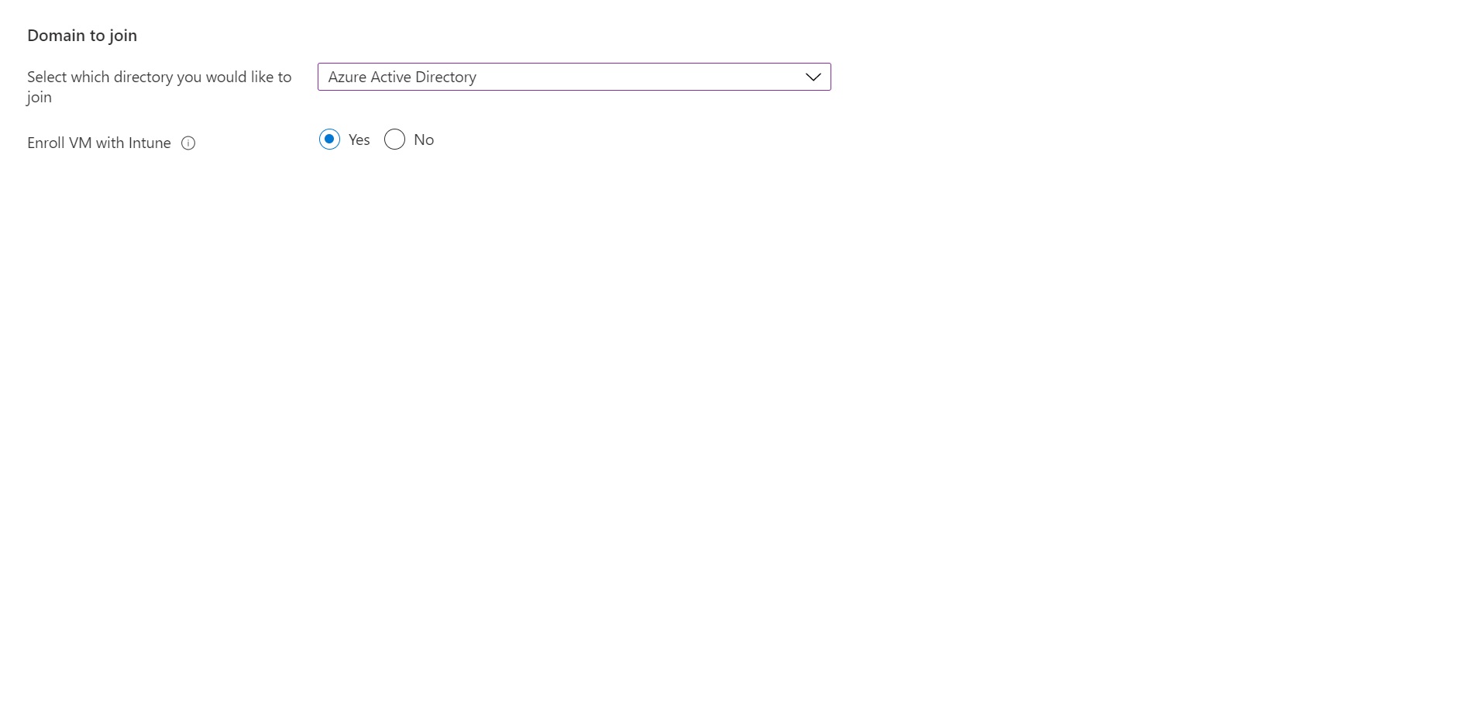
Task: Open the directory selection dropdown
Action: [574, 77]
